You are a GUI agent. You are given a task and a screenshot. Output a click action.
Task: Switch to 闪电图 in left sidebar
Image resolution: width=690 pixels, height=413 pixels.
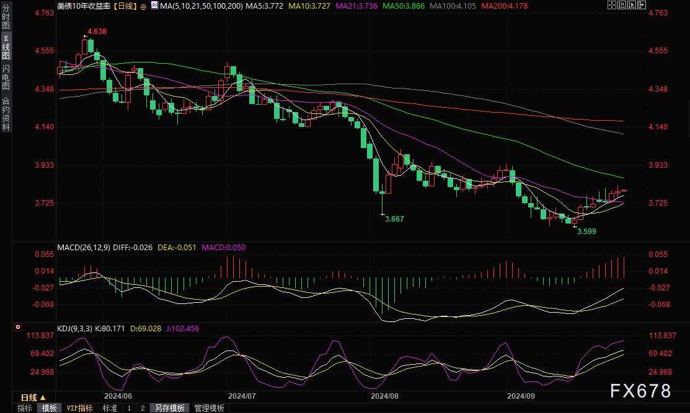tap(6, 77)
